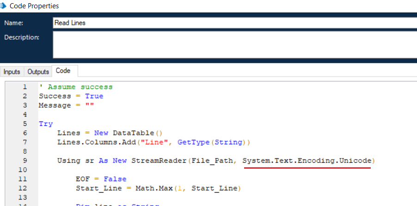Click line number 5 in the gutter
The image size is (417, 206).
25,124
